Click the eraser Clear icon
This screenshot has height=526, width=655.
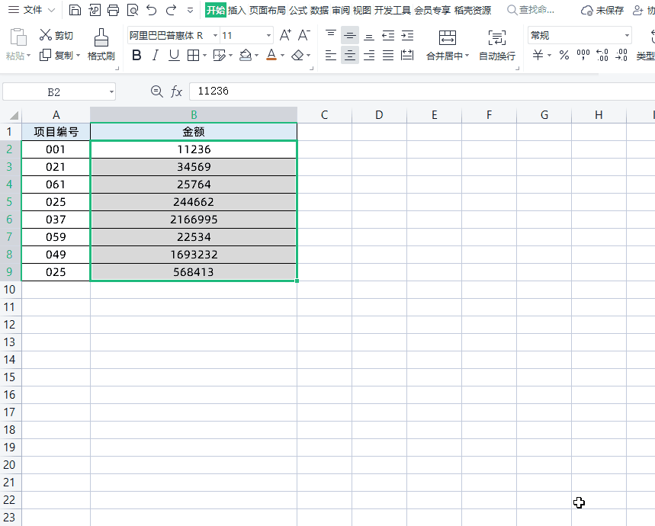click(298, 55)
